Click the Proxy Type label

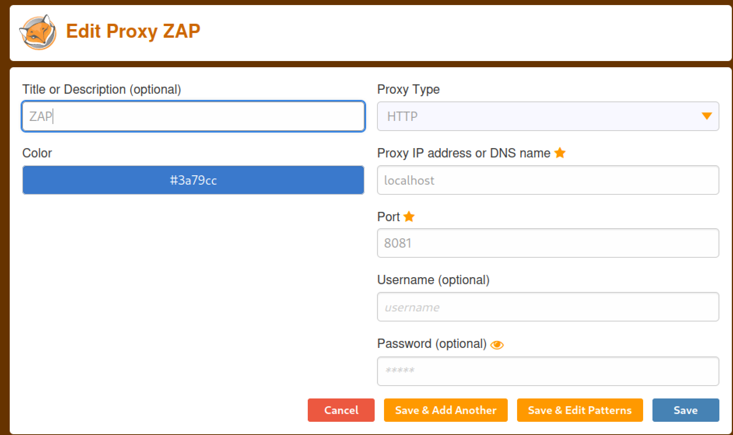tap(408, 89)
